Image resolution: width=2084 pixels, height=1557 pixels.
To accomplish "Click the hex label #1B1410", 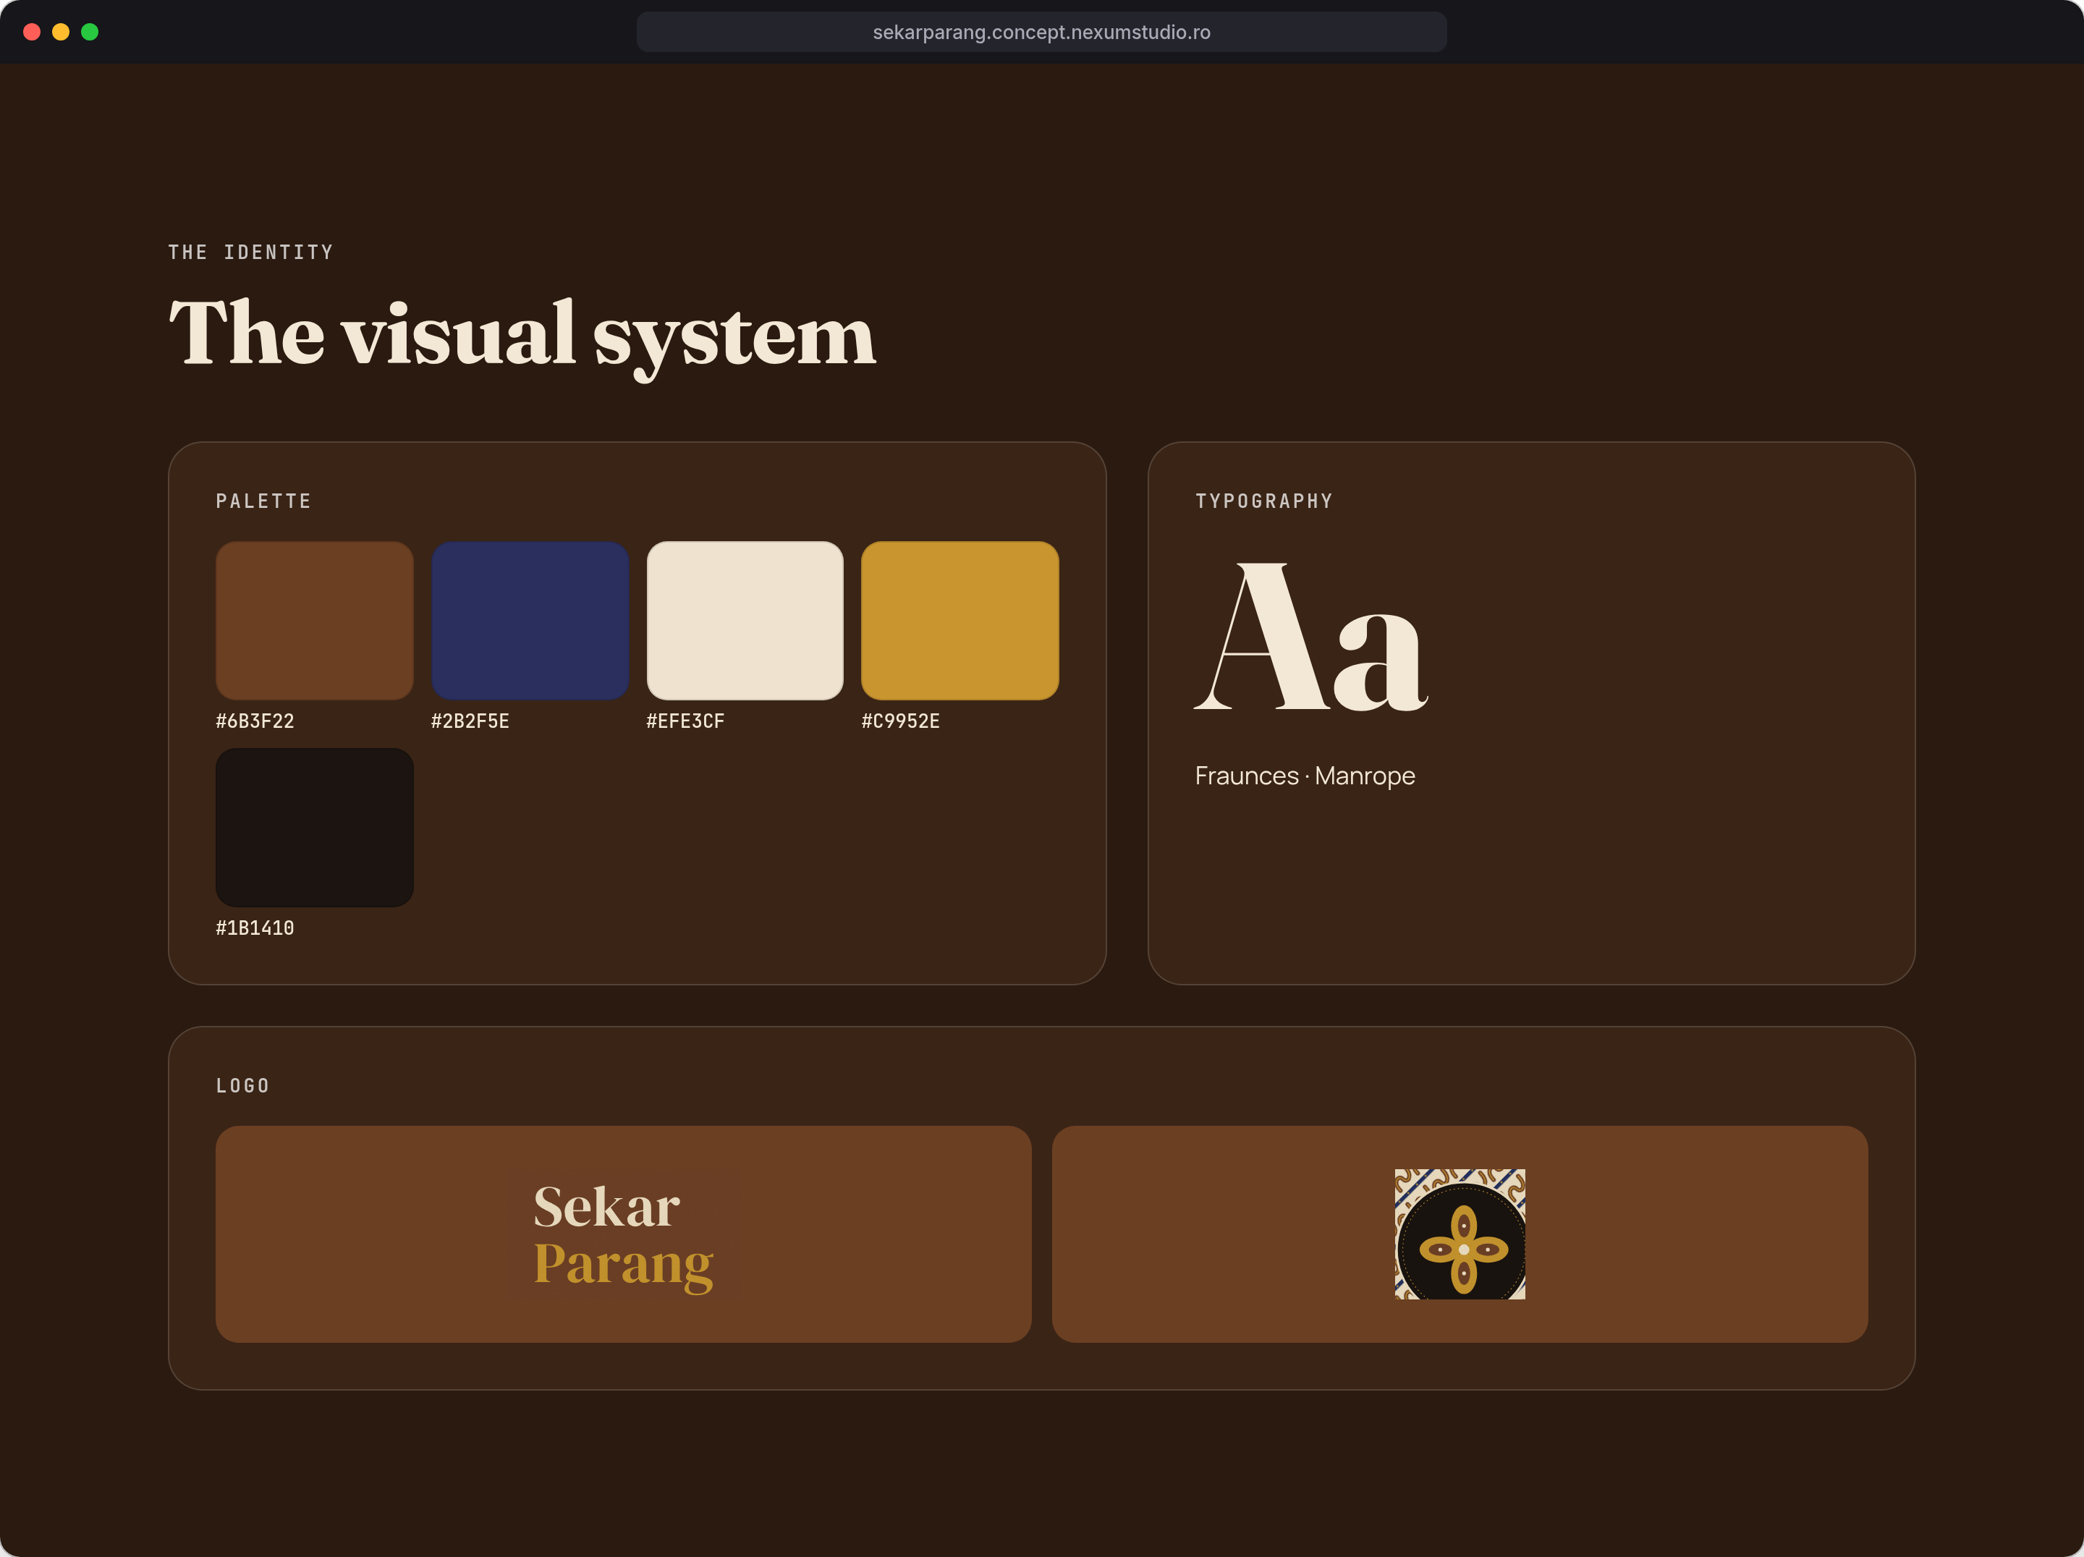I will [255, 929].
